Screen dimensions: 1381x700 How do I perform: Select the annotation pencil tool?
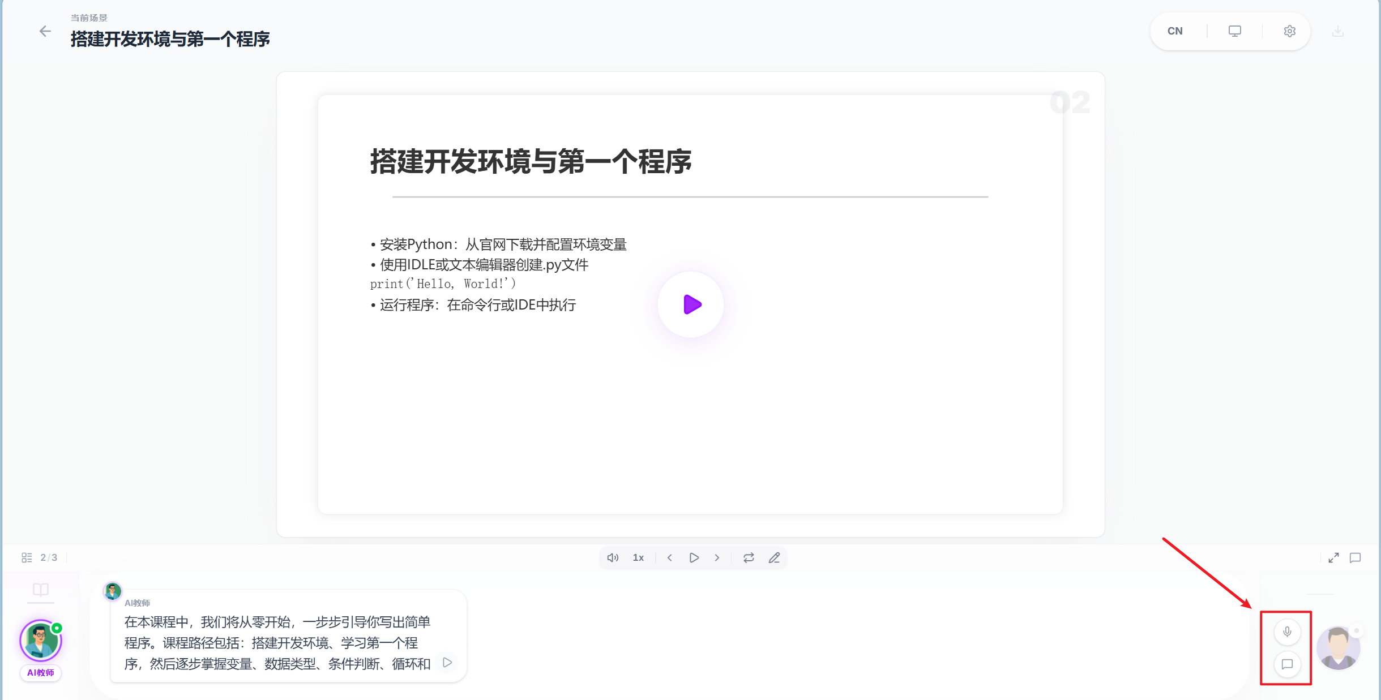[774, 557]
